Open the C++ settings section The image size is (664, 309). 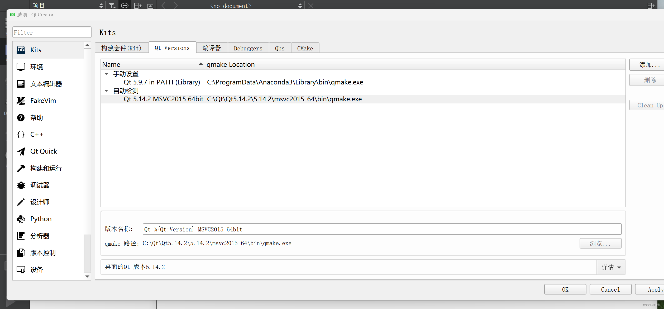[x=37, y=134]
